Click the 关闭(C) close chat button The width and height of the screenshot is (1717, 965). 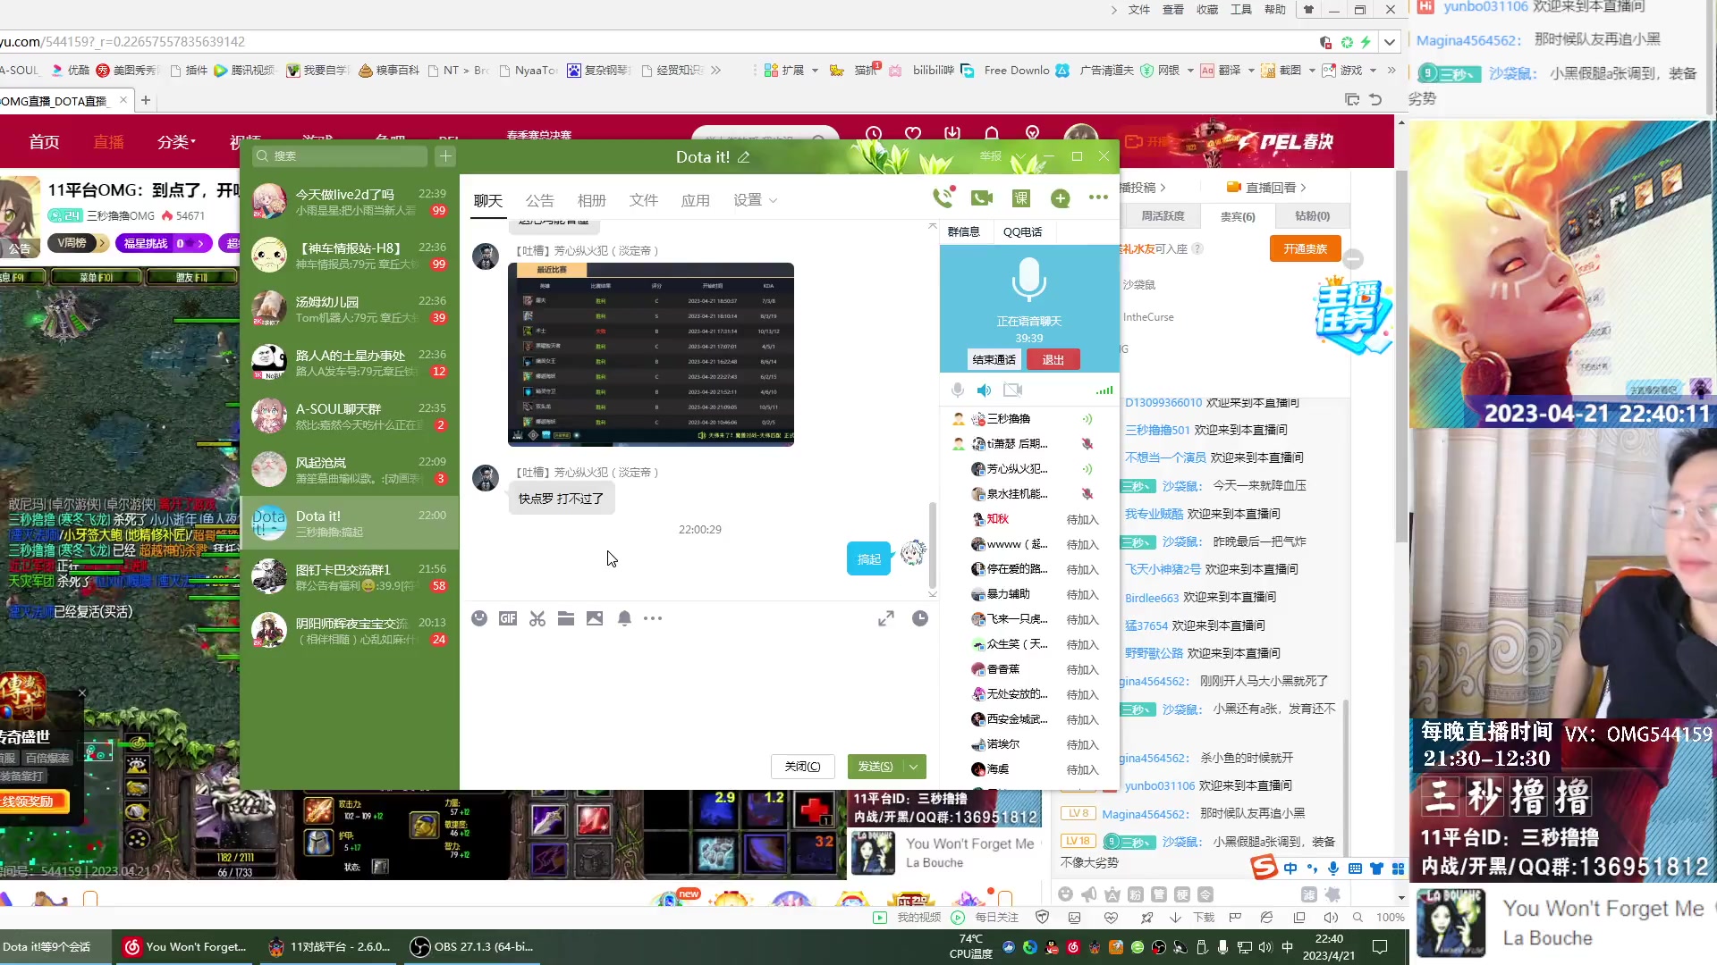coord(803,767)
